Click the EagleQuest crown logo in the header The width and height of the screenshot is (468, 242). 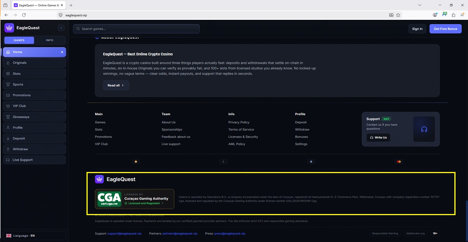coord(9,28)
